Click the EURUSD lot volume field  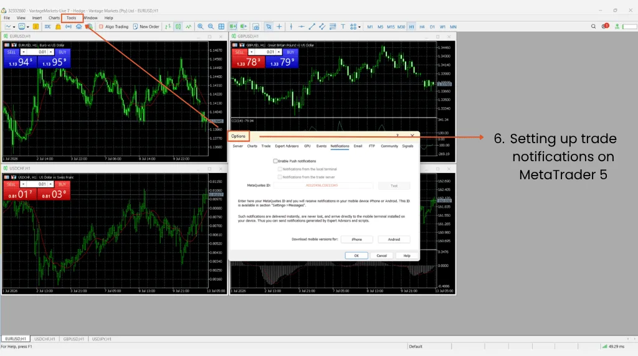click(37, 52)
